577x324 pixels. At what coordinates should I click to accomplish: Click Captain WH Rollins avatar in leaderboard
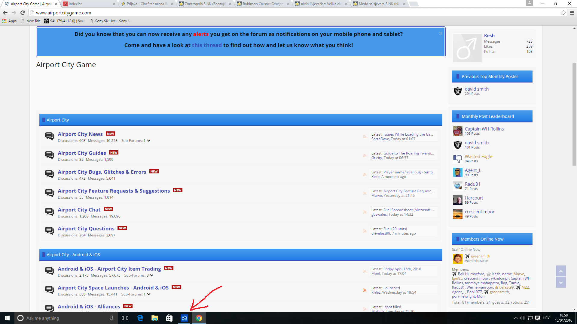[457, 131]
